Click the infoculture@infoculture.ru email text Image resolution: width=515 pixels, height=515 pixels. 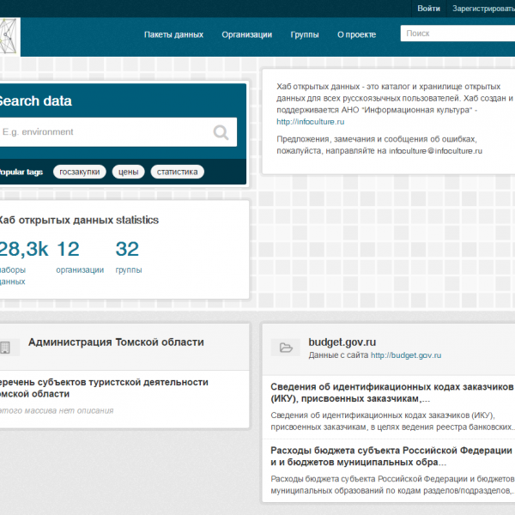[x=435, y=151]
